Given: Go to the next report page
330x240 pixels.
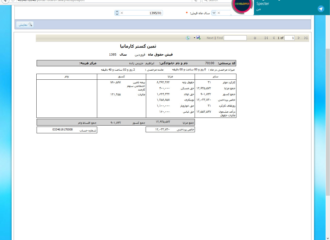Looking at the screenshot, I should click(x=299, y=38).
